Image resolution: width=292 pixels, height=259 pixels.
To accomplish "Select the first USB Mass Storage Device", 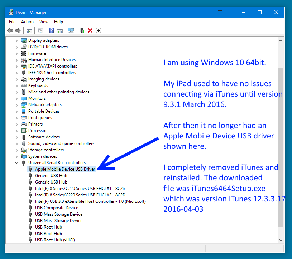I will coord(59,214).
